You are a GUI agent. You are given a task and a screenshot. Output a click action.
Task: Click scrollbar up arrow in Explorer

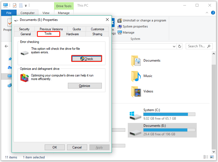click(x=214, y=54)
